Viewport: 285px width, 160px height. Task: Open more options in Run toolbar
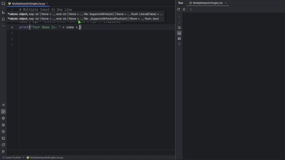191,9
